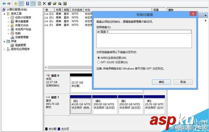Confirm with the 确定 button
Image resolution: width=209 pixels, height=132 pixels.
[x=161, y=82]
